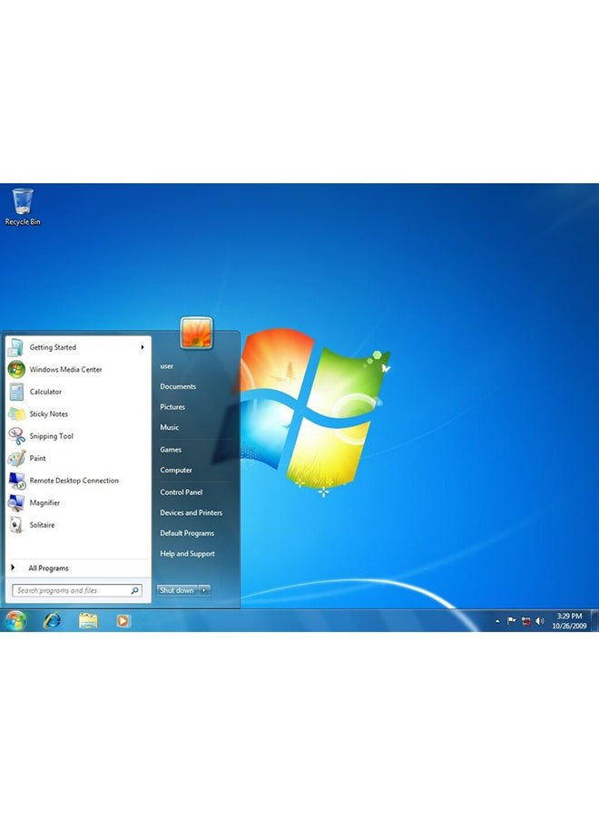Click the network status tray icon
599x816 pixels.
(x=525, y=621)
